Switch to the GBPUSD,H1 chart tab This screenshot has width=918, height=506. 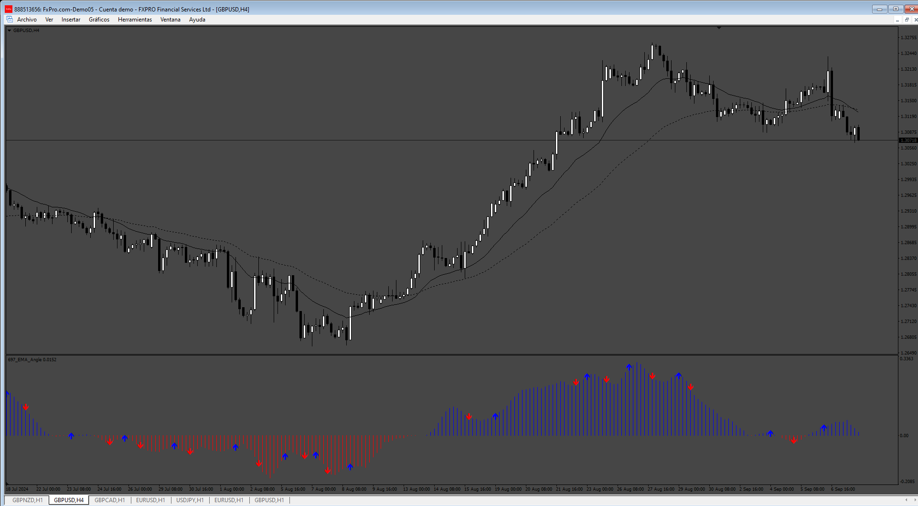click(269, 500)
